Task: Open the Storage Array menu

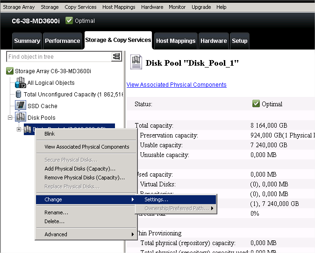Action: coord(19,7)
